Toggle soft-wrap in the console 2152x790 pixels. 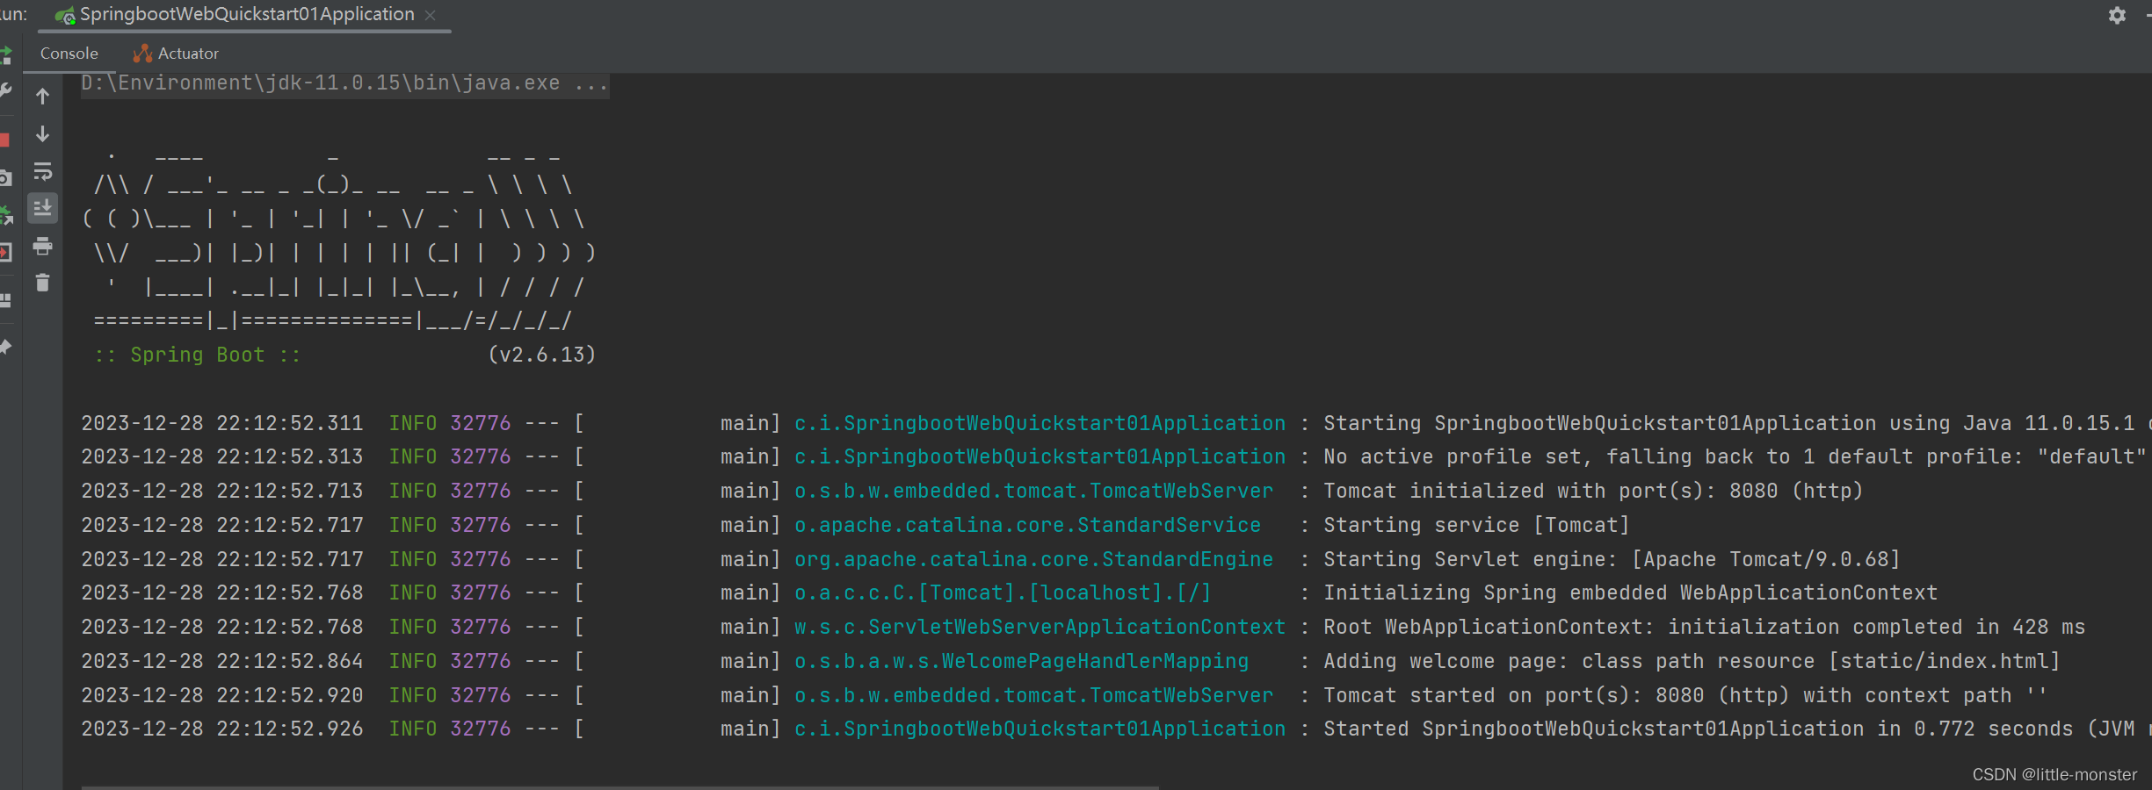tap(42, 171)
